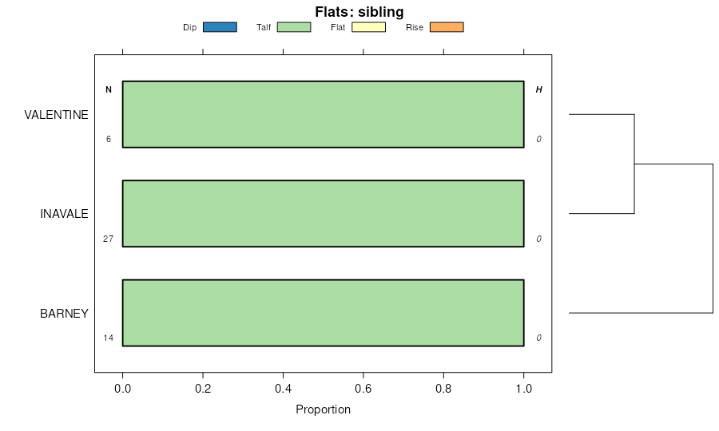Click the blue Dip legend swatch

pyautogui.click(x=220, y=27)
